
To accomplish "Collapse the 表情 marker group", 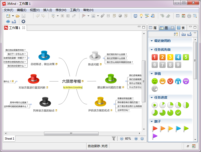I will [x=152, y=74].
